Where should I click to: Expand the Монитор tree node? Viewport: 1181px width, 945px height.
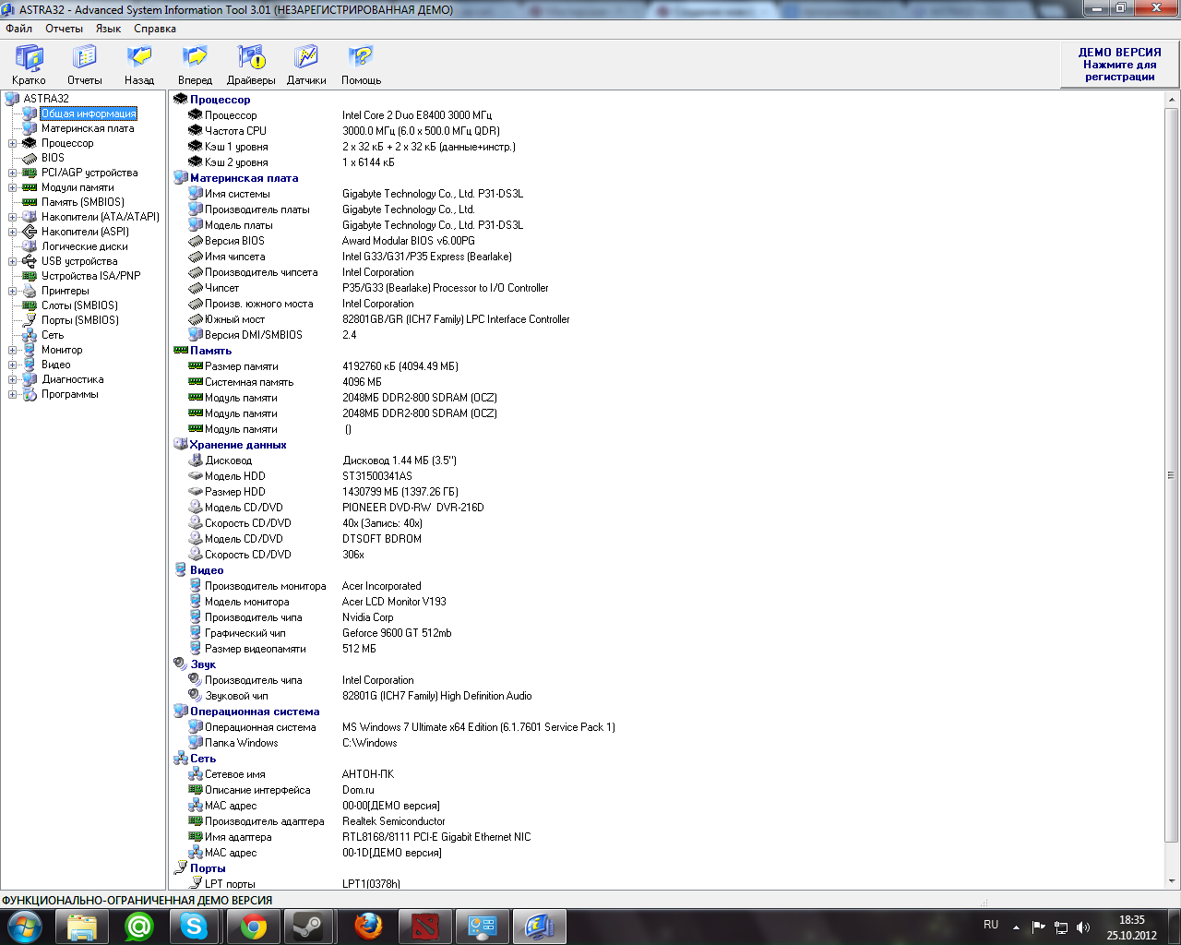[x=13, y=350]
